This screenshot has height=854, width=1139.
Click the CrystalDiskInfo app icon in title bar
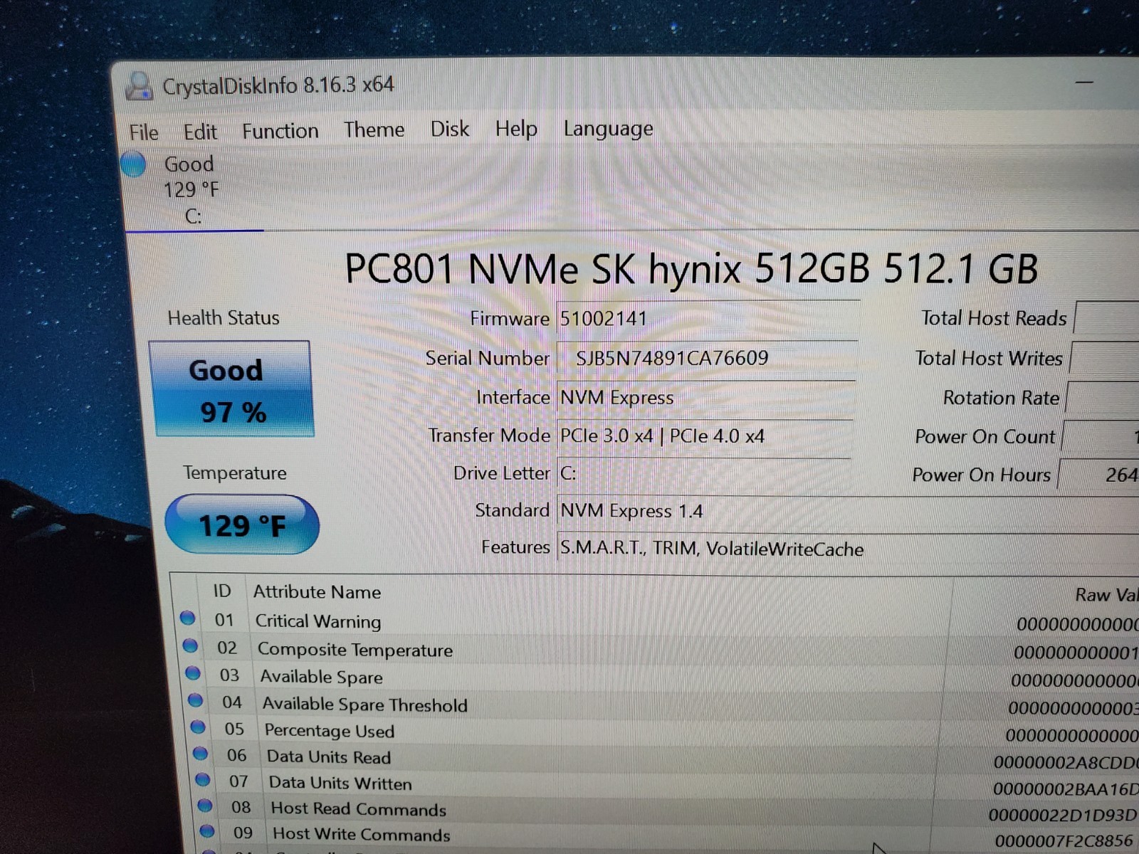click(139, 86)
